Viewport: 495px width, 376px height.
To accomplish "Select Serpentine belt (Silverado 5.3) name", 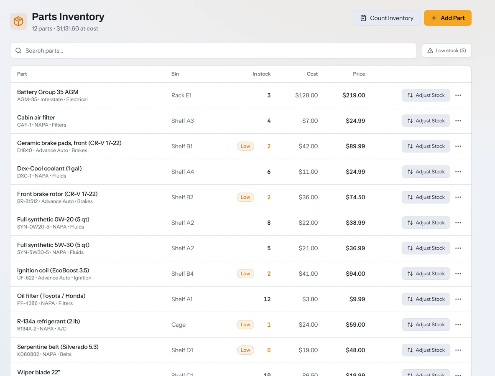I will (58, 347).
